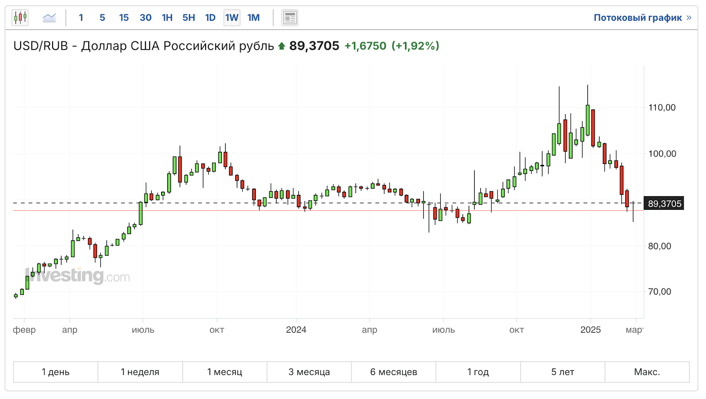Show the 1 неделя range
The width and height of the screenshot is (706, 399).
pos(140,372)
